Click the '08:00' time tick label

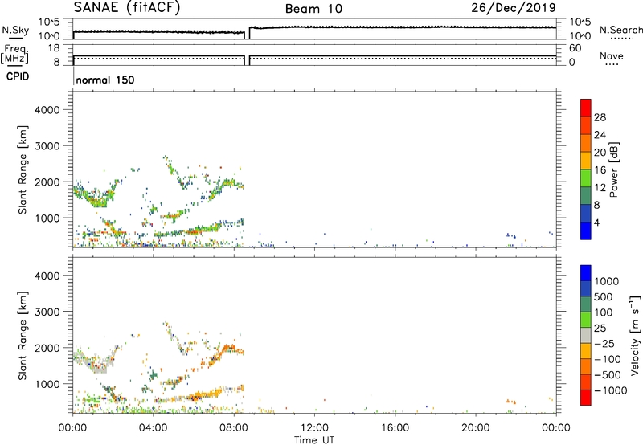[234, 428]
